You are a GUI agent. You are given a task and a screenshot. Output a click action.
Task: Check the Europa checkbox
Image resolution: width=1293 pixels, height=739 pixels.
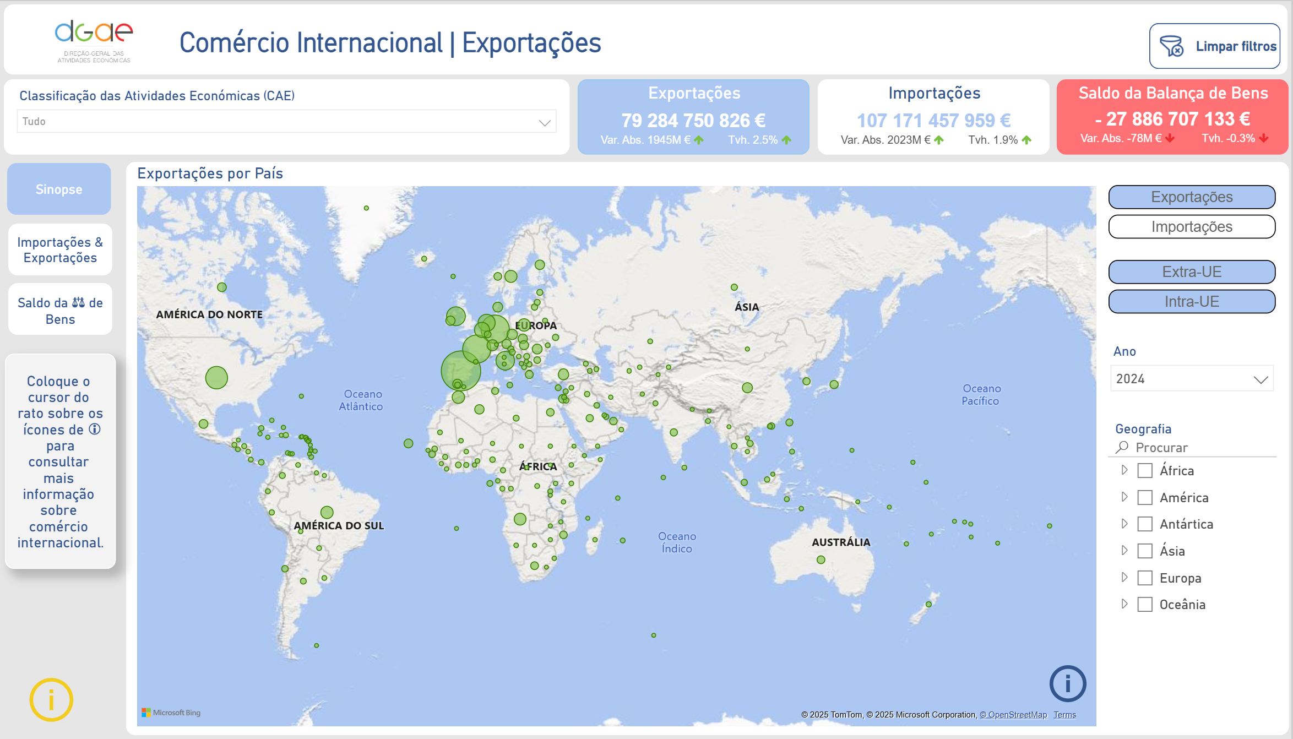(1145, 578)
